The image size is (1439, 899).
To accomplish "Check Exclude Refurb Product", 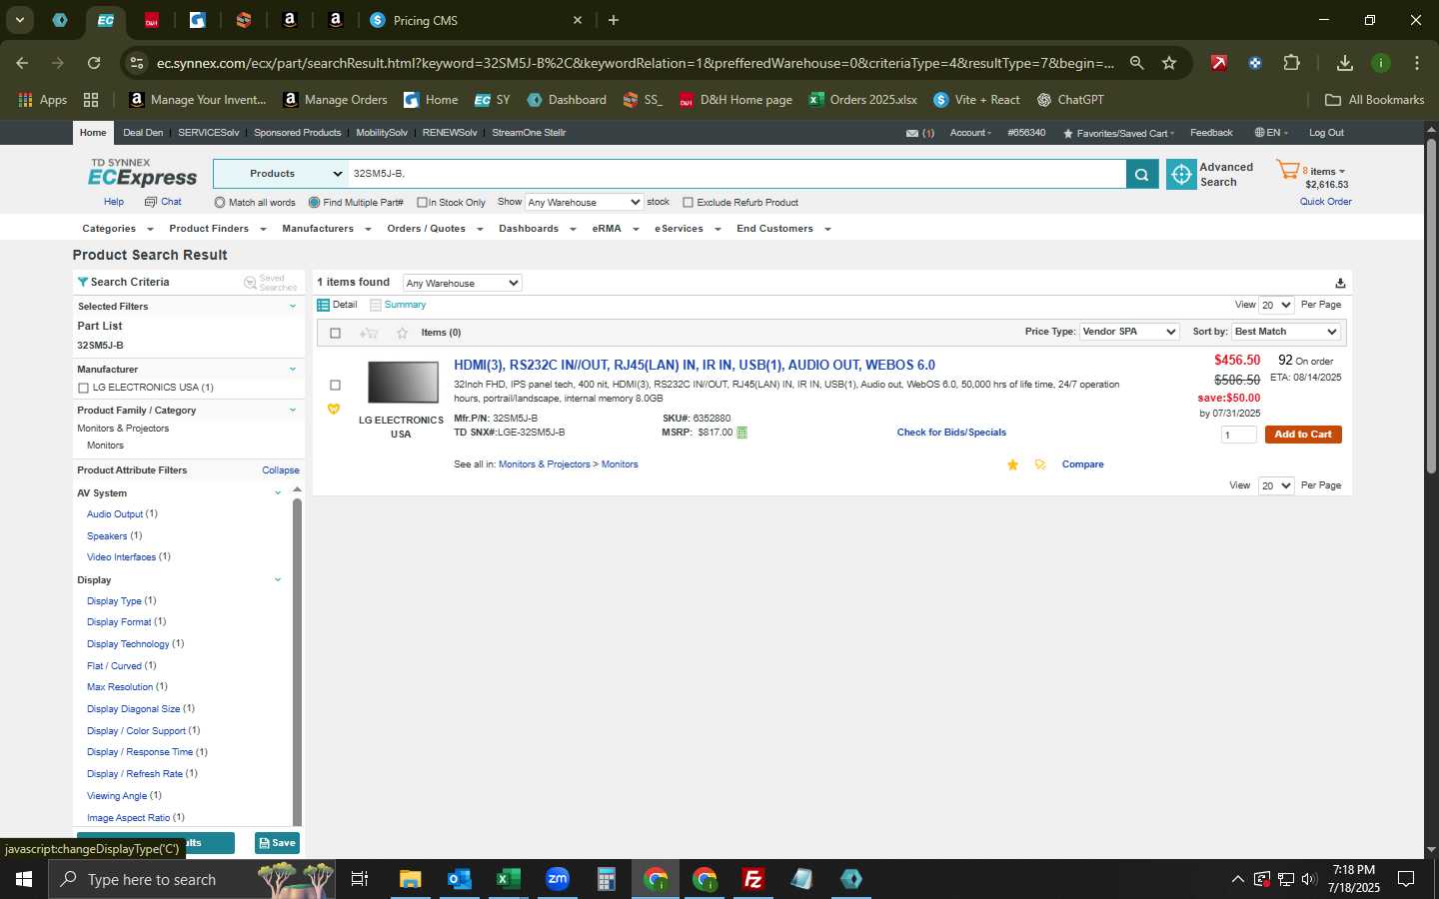I will click(x=688, y=203).
